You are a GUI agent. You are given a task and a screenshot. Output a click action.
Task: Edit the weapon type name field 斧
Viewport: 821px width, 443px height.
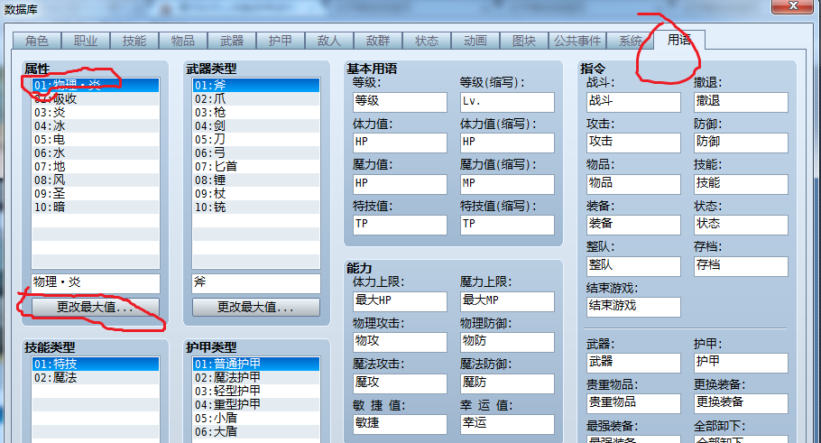pyautogui.click(x=256, y=283)
